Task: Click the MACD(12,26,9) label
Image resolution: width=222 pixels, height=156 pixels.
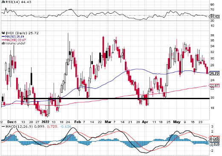Action: pos(19,127)
